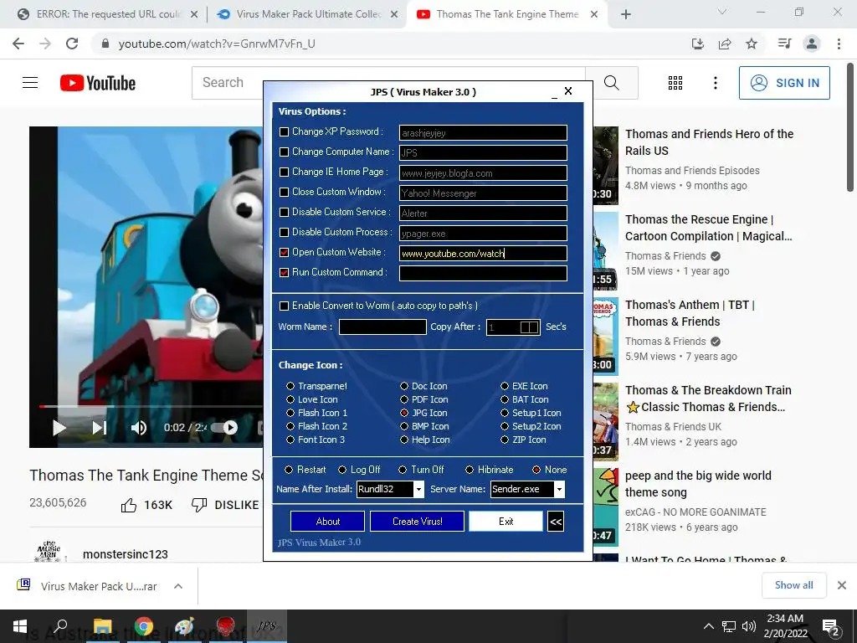Bookmark this page with the star
The width and height of the screenshot is (857, 643).
(x=752, y=44)
